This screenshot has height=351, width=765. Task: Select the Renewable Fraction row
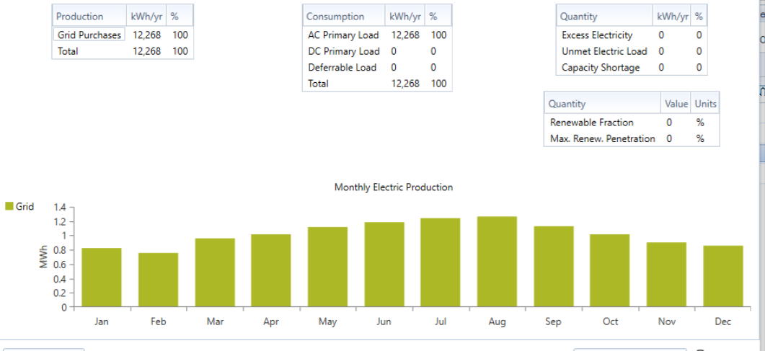click(632, 123)
